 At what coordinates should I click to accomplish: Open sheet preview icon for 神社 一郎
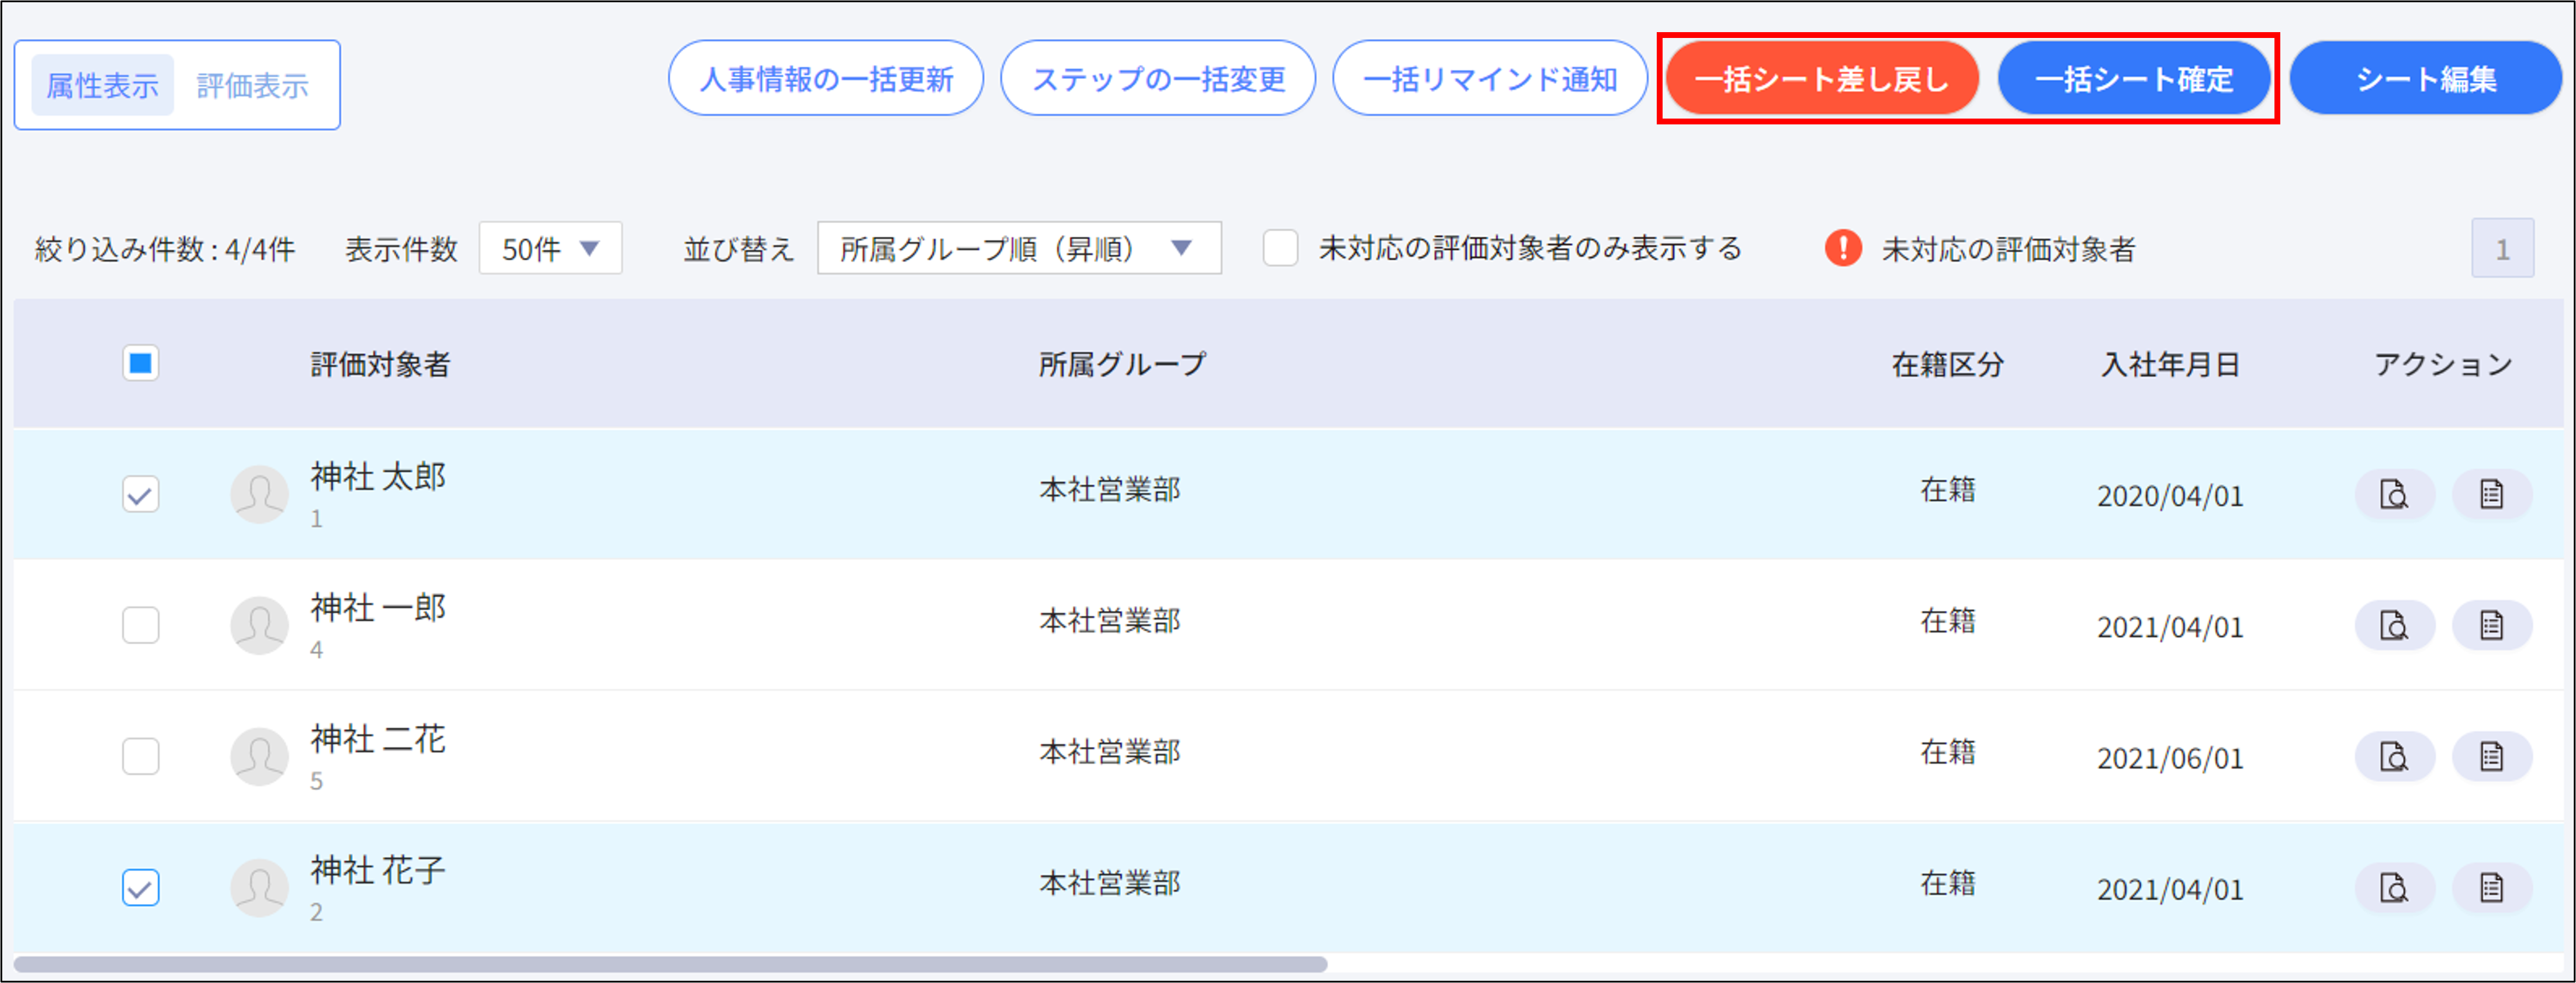[x=2394, y=626]
